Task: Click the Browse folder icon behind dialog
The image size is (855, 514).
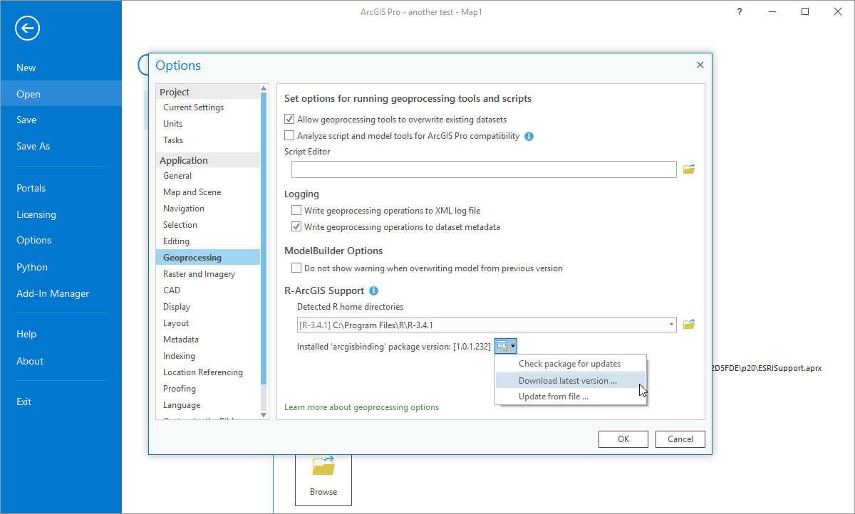Action: [x=323, y=466]
